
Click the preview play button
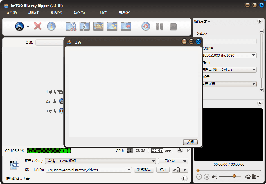click(x=199, y=177)
